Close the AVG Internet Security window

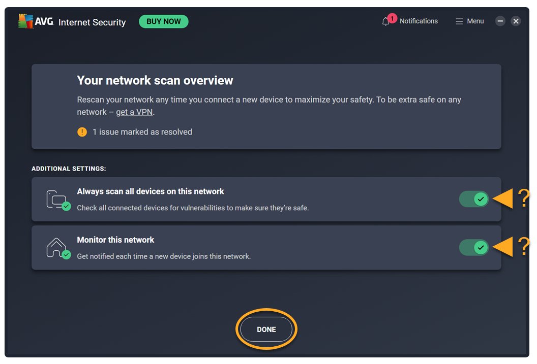coord(516,21)
